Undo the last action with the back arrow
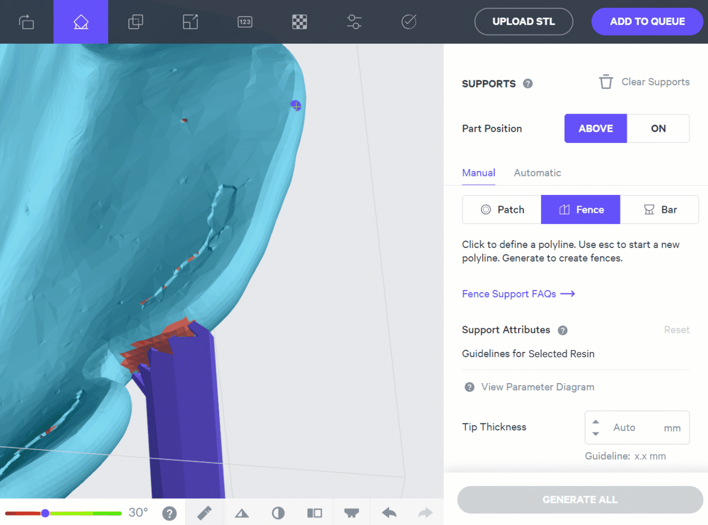Image resolution: width=708 pixels, height=525 pixels. 389,513
